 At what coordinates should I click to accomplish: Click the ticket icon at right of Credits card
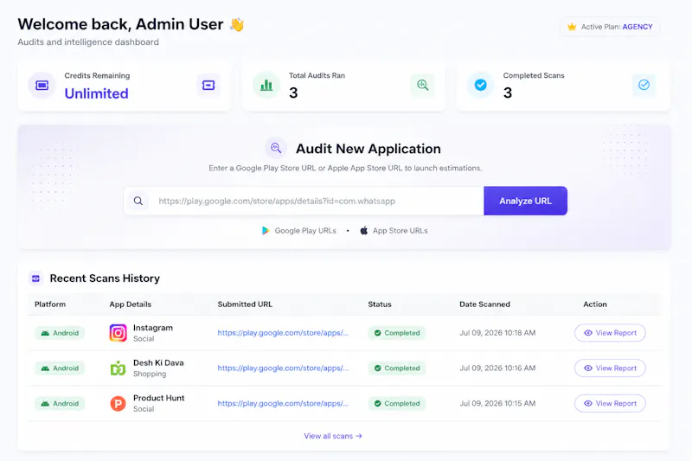(208, 85)
